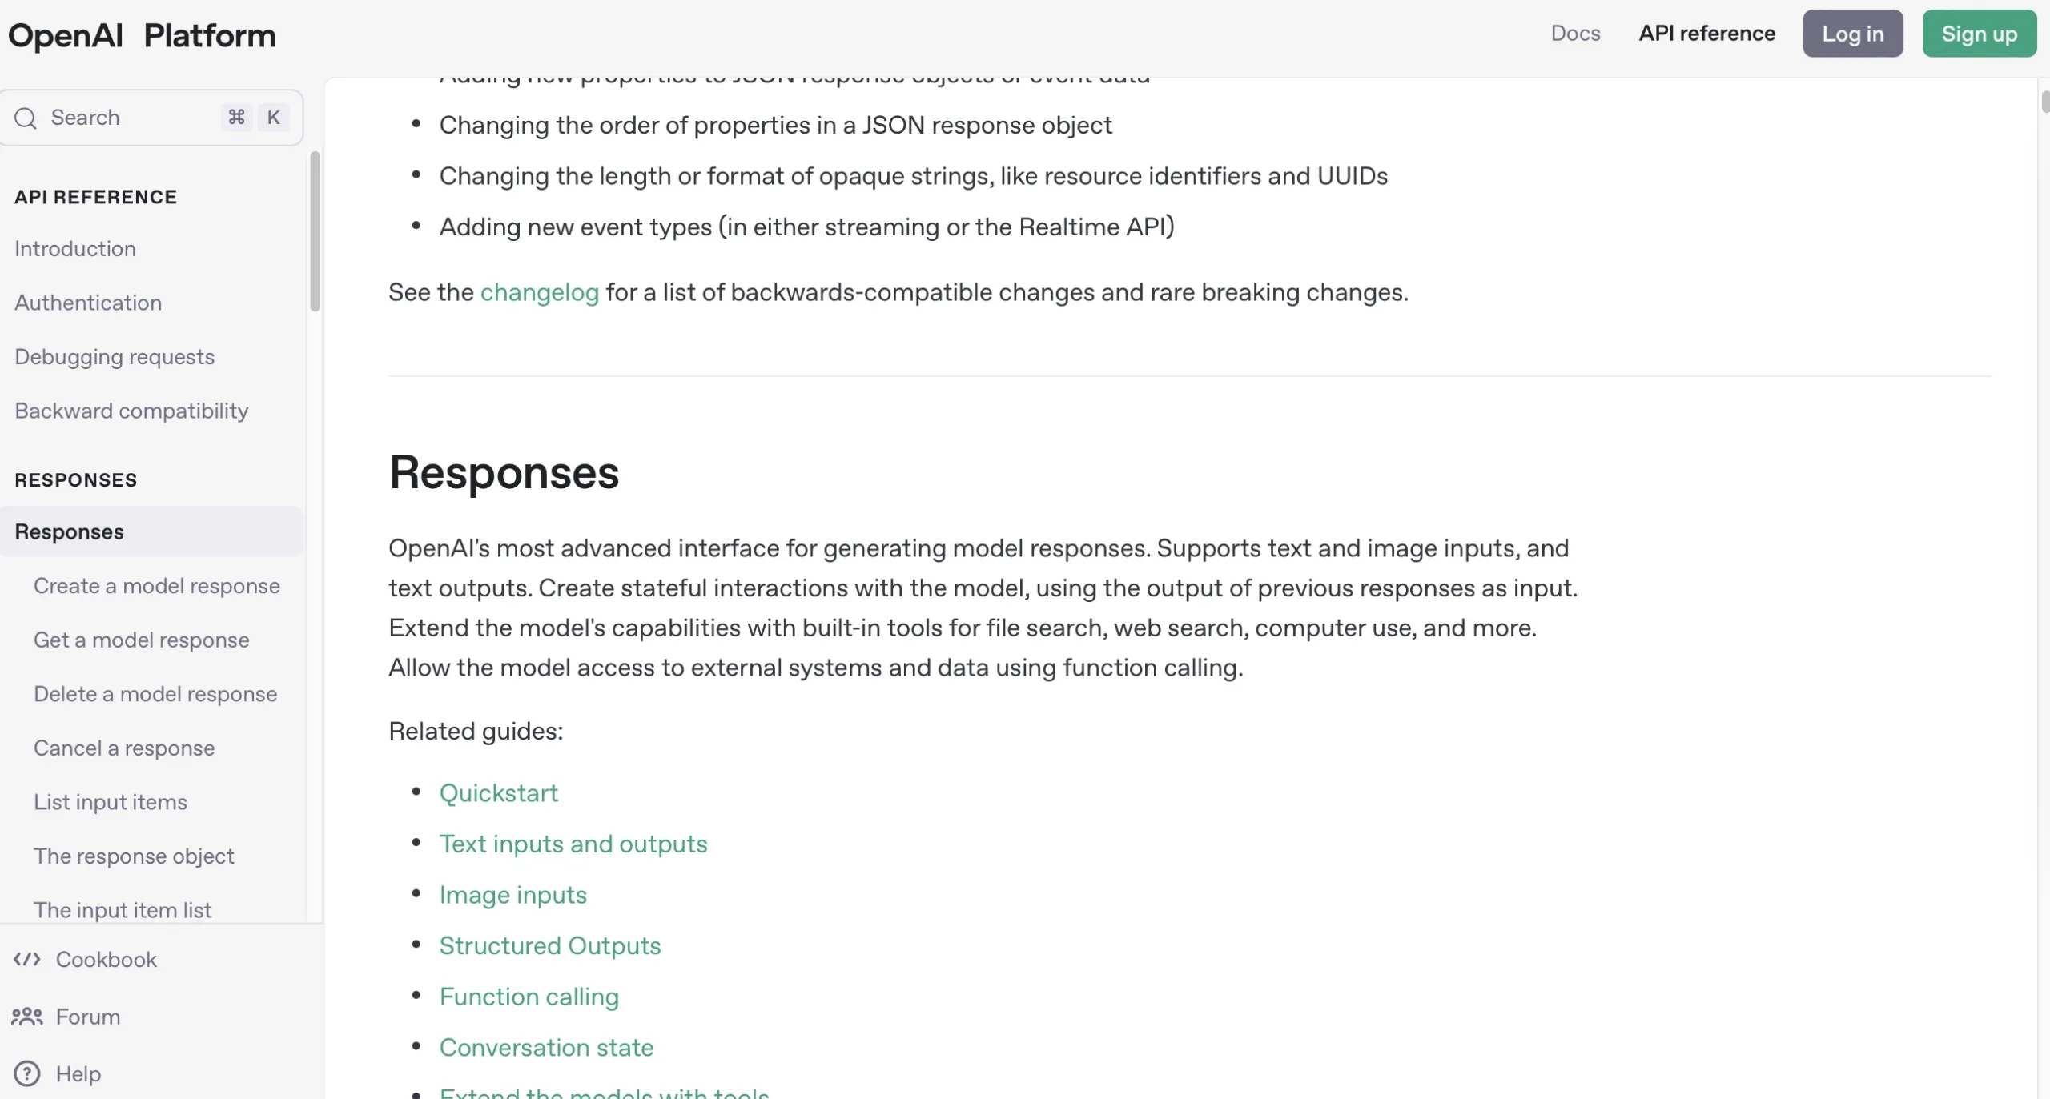This screenshot has height=1099, width=2050.
Task: Select Debugging requests in sidebar
Action: coord(115,357)
